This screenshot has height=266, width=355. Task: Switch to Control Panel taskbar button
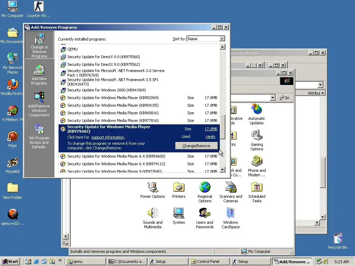210,262
